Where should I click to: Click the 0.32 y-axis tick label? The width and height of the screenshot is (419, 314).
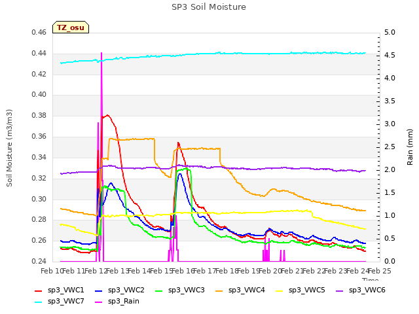[39, 178]
